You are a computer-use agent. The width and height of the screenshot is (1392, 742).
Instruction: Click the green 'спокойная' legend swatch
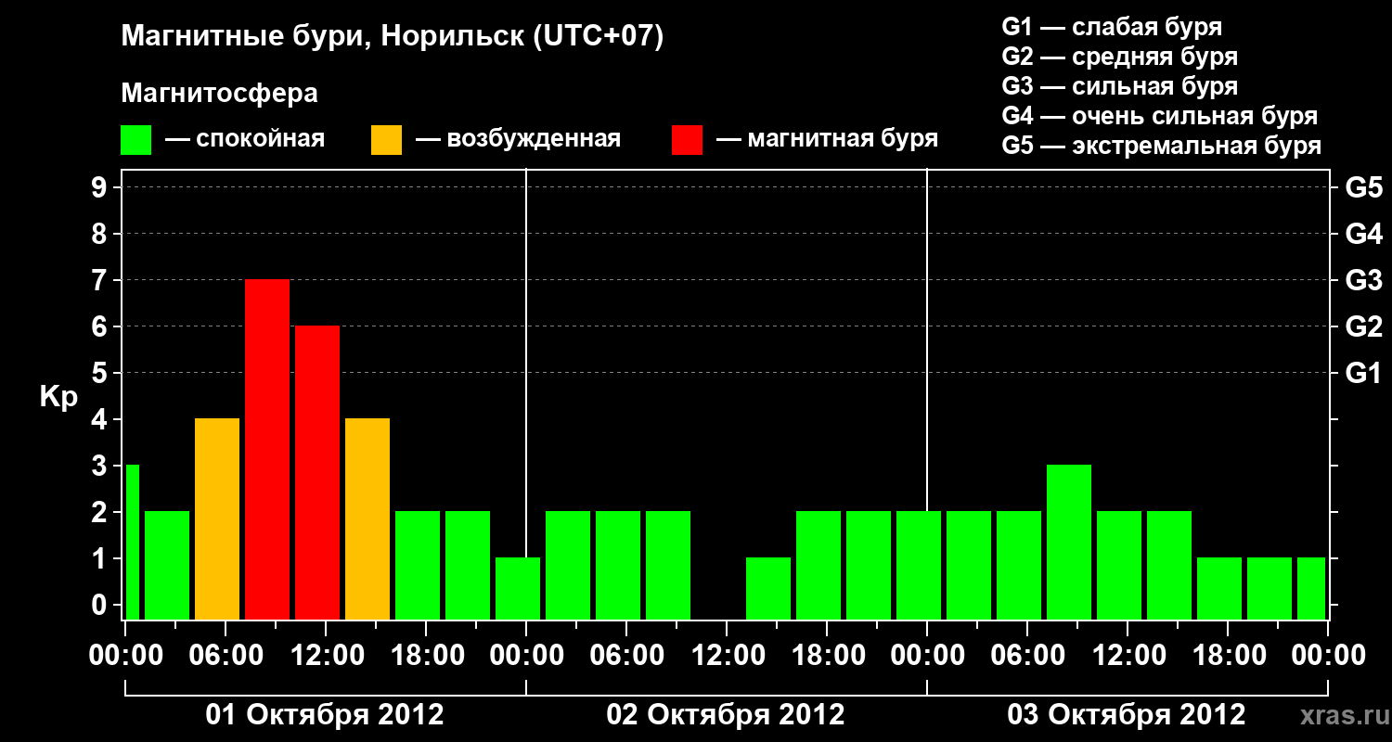tap(136, 140)
